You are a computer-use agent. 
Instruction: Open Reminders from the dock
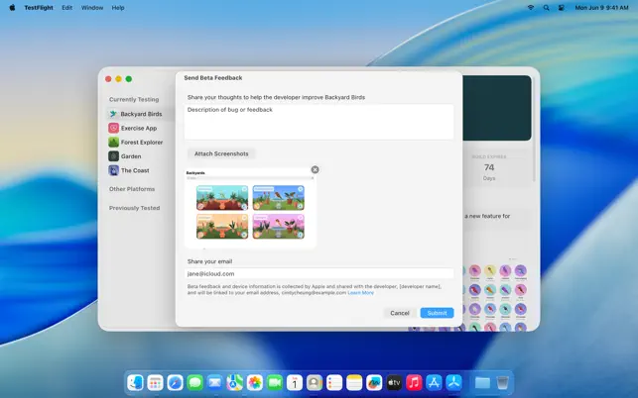(x=334, y=382)
